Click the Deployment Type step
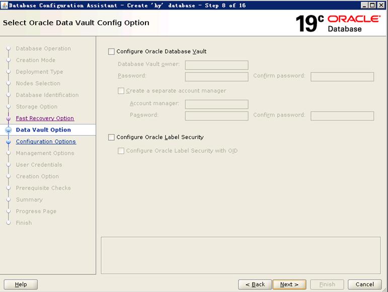The width and height of the screenshot is (388, 292). (x=39, y=72)
